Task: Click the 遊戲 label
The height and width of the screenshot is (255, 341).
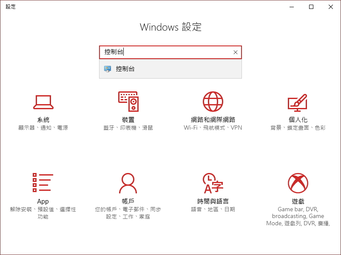Action: click(298, 201)
